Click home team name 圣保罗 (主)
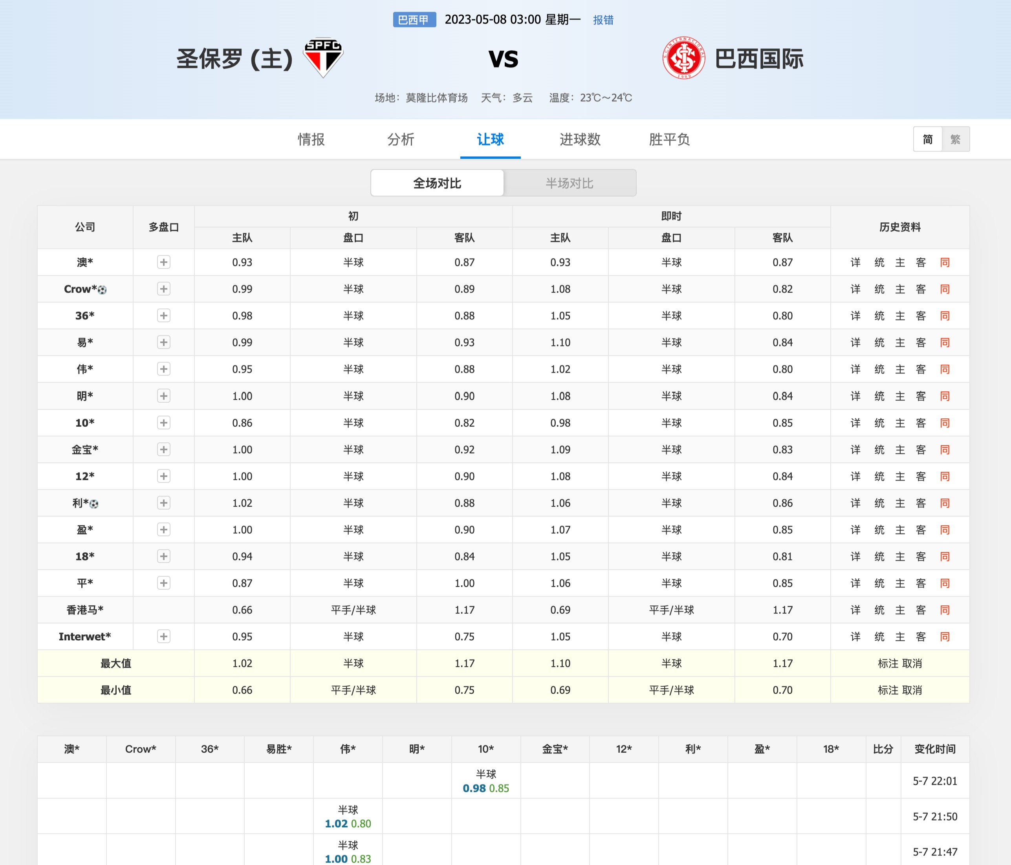 pyautogui.click(x=234, y=59)
